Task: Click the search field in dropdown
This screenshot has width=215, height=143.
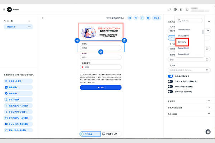Action: pos(190,21)
